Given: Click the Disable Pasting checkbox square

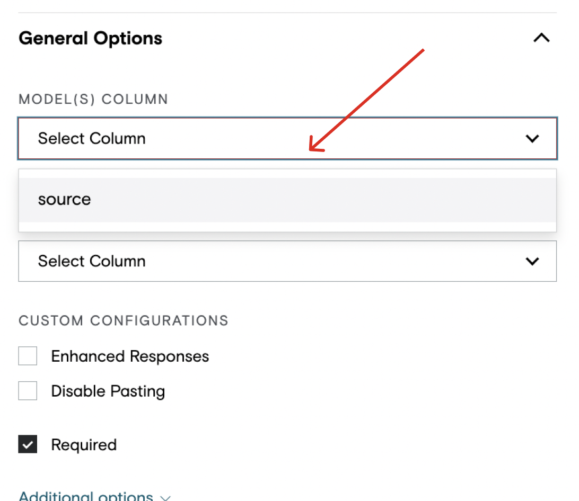Looking at the screenshot, I should (28, 390).
